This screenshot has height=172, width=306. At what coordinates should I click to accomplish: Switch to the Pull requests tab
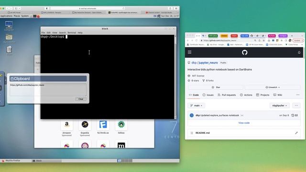pos(227,95)
